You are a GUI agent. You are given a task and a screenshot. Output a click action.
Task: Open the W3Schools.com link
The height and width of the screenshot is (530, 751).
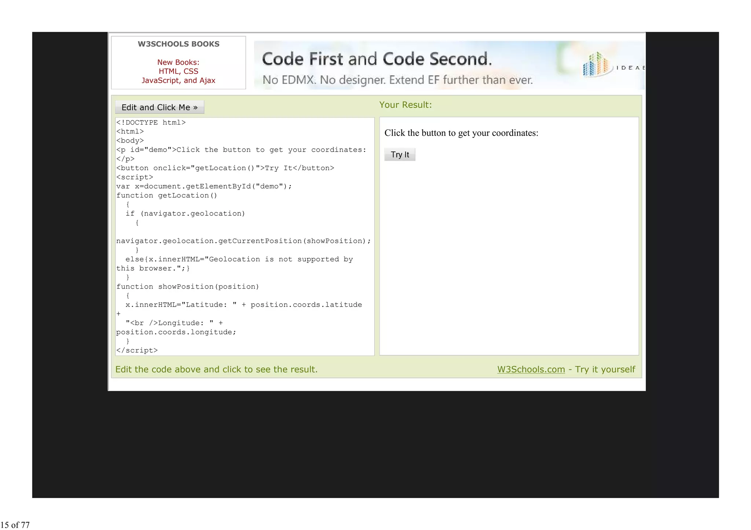click(531, 369)
